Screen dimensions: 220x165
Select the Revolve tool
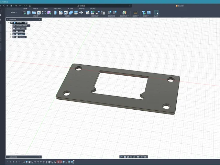34,13
